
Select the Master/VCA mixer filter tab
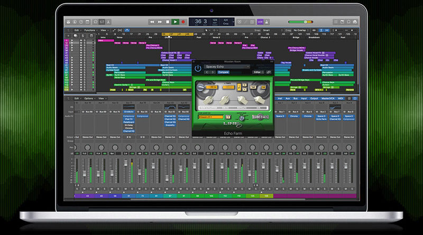(328, 99)
